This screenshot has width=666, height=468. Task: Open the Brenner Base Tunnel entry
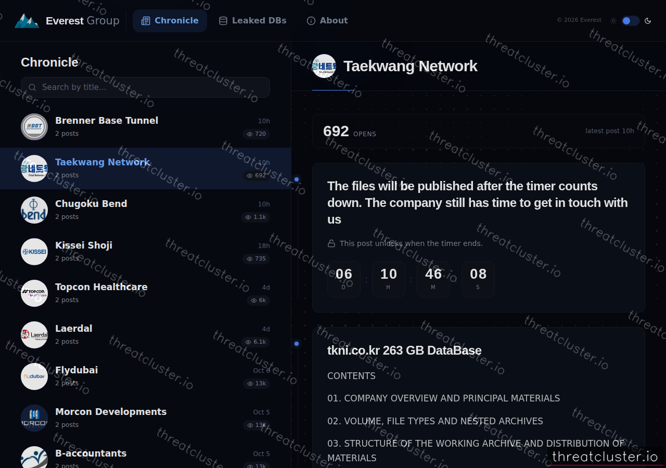pyautogui.click(x=145, y=127)
